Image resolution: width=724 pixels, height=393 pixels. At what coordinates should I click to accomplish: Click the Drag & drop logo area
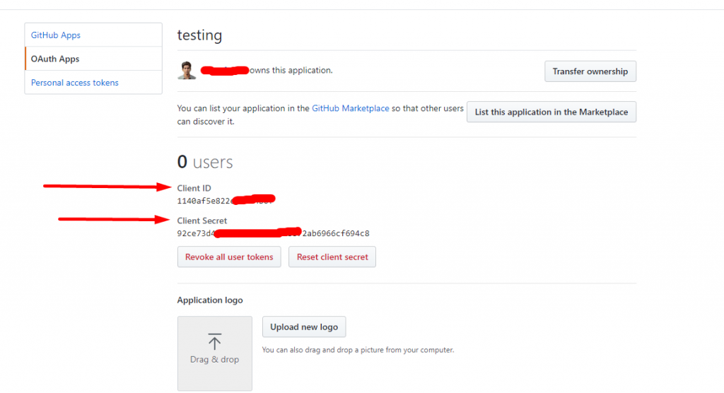click(x=215, y=353)
